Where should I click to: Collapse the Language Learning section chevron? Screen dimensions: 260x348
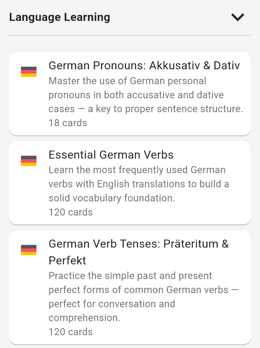coord(238,17)
